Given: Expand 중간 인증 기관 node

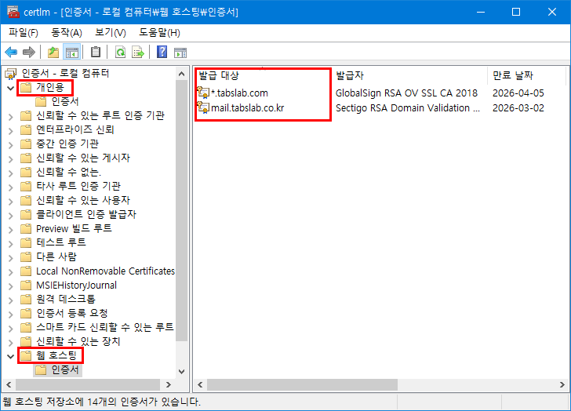Looking at the screenshot, I should [10, 145].
